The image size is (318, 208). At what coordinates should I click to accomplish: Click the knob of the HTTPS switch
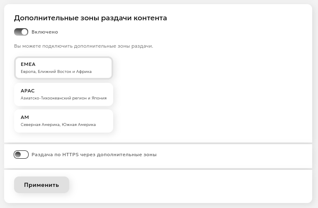coord(18,155)
